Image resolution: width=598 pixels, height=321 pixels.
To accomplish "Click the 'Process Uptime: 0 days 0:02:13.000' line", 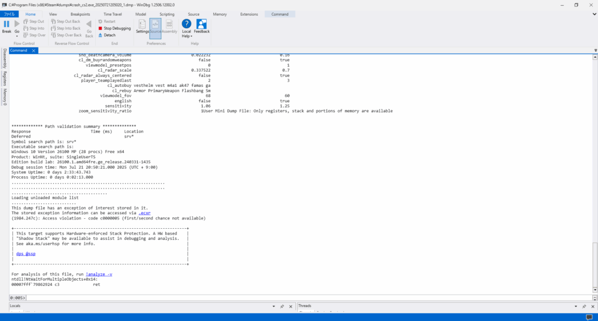I will 52,177.
